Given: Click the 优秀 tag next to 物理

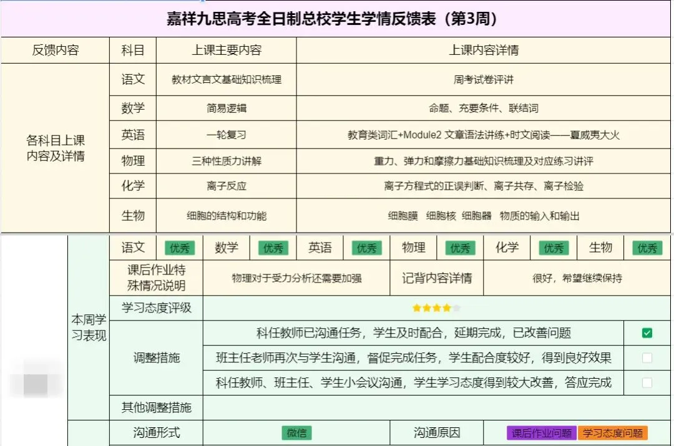Looking at the screenshot, I should coord(460,248).
